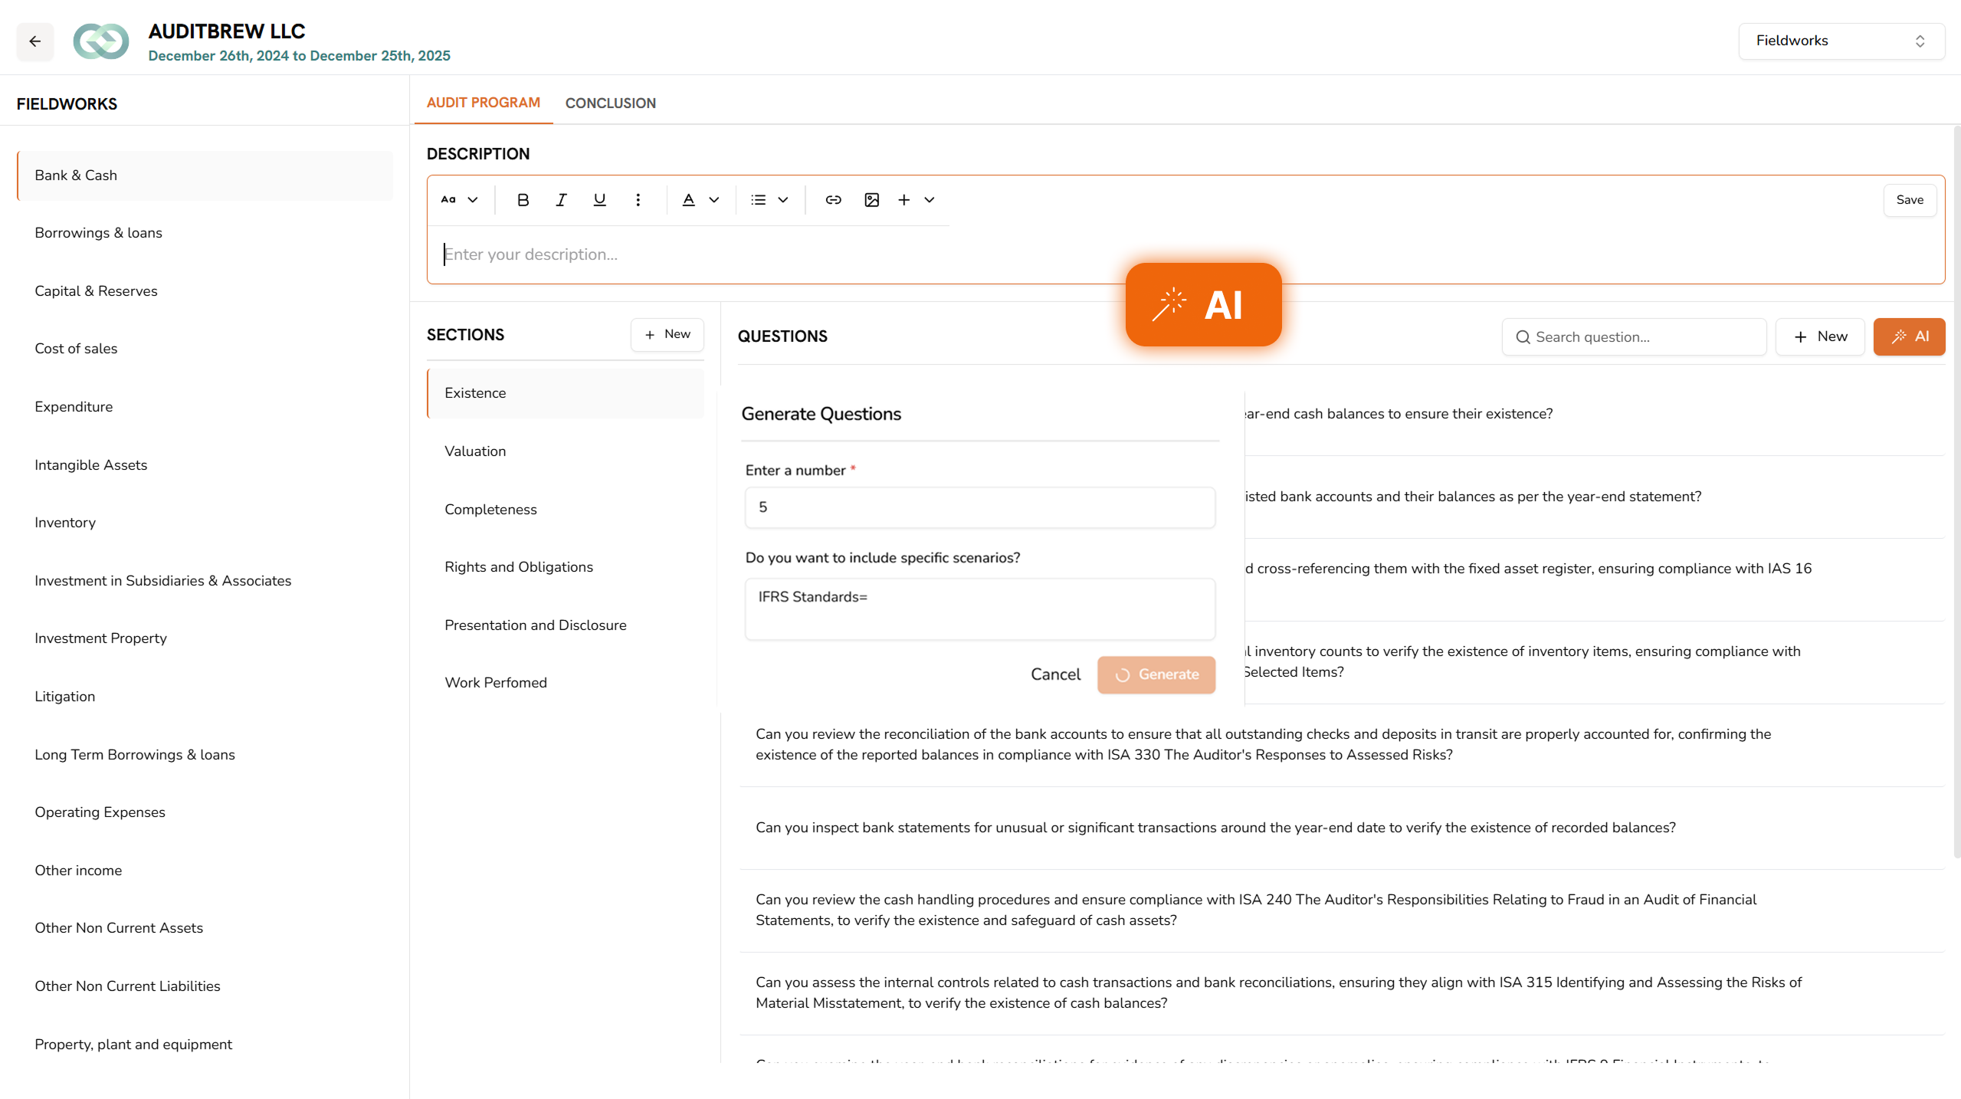The image size is (1961, 1099).
Task: Open the font size Aa dropdown
Action: click(x=457, y=199)
